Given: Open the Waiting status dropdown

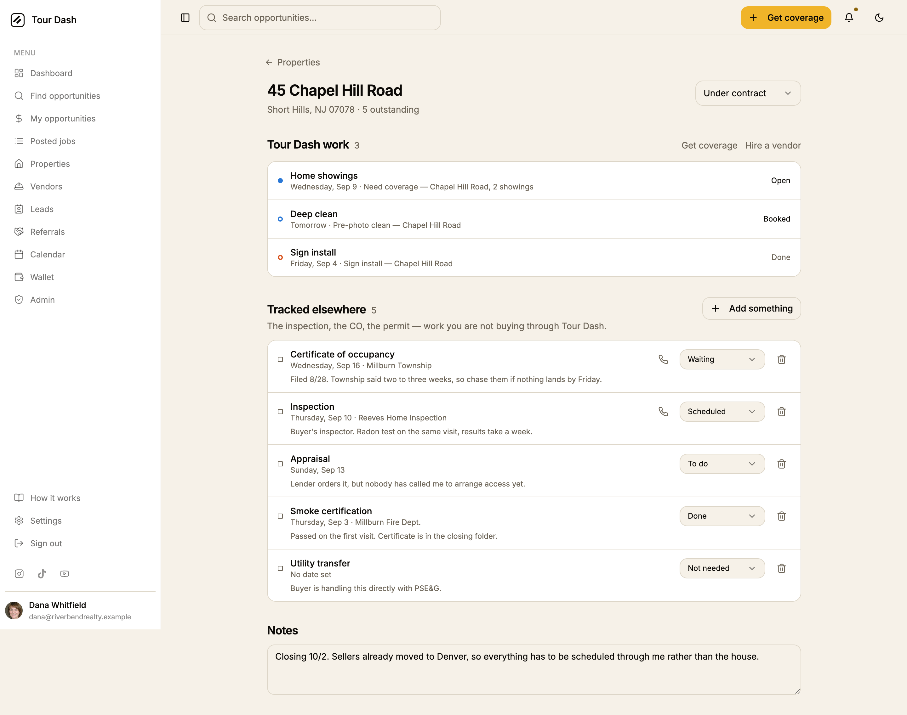Looking at the screenshot, I should 722,359.
